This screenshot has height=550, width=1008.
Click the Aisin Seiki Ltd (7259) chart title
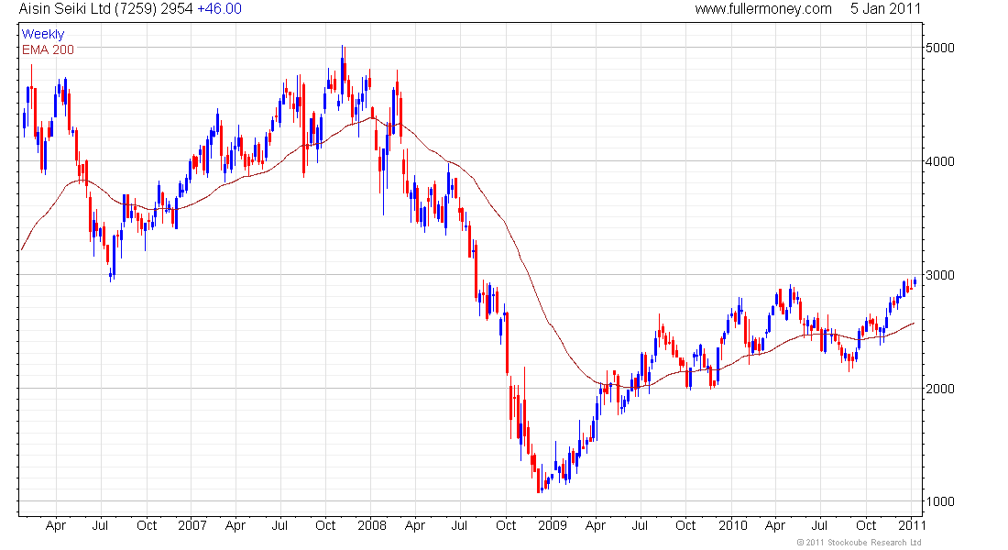click(x=87, y=9)
